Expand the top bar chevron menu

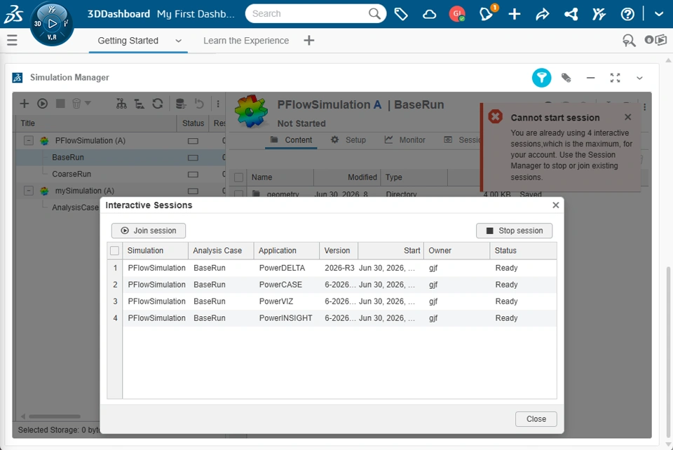[x=659, y=14]
